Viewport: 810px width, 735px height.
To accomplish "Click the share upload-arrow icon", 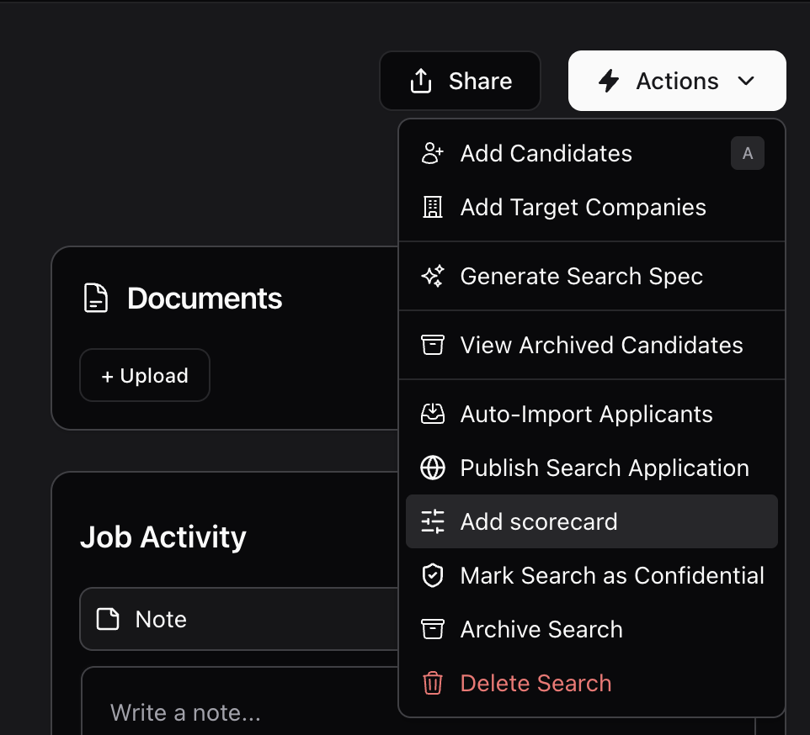I will pyautogui.click(x=420, y=81).
